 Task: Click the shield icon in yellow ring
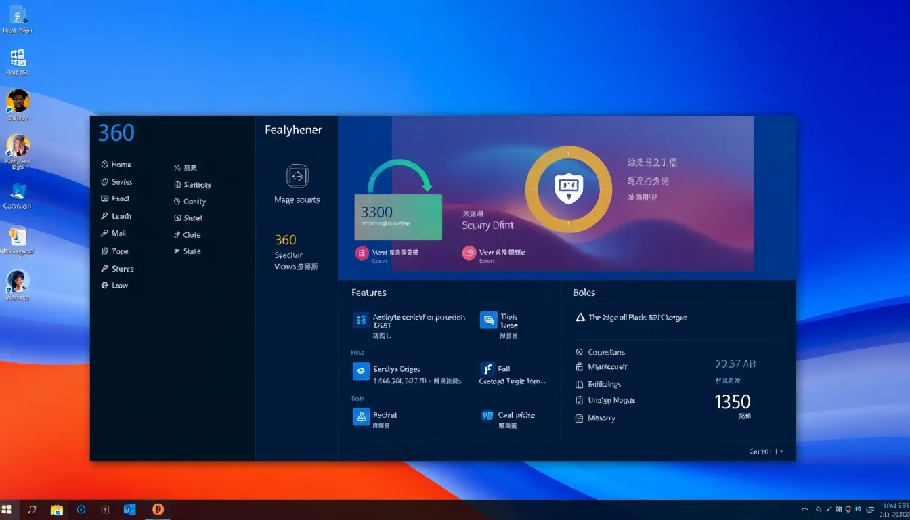[569, 188]
